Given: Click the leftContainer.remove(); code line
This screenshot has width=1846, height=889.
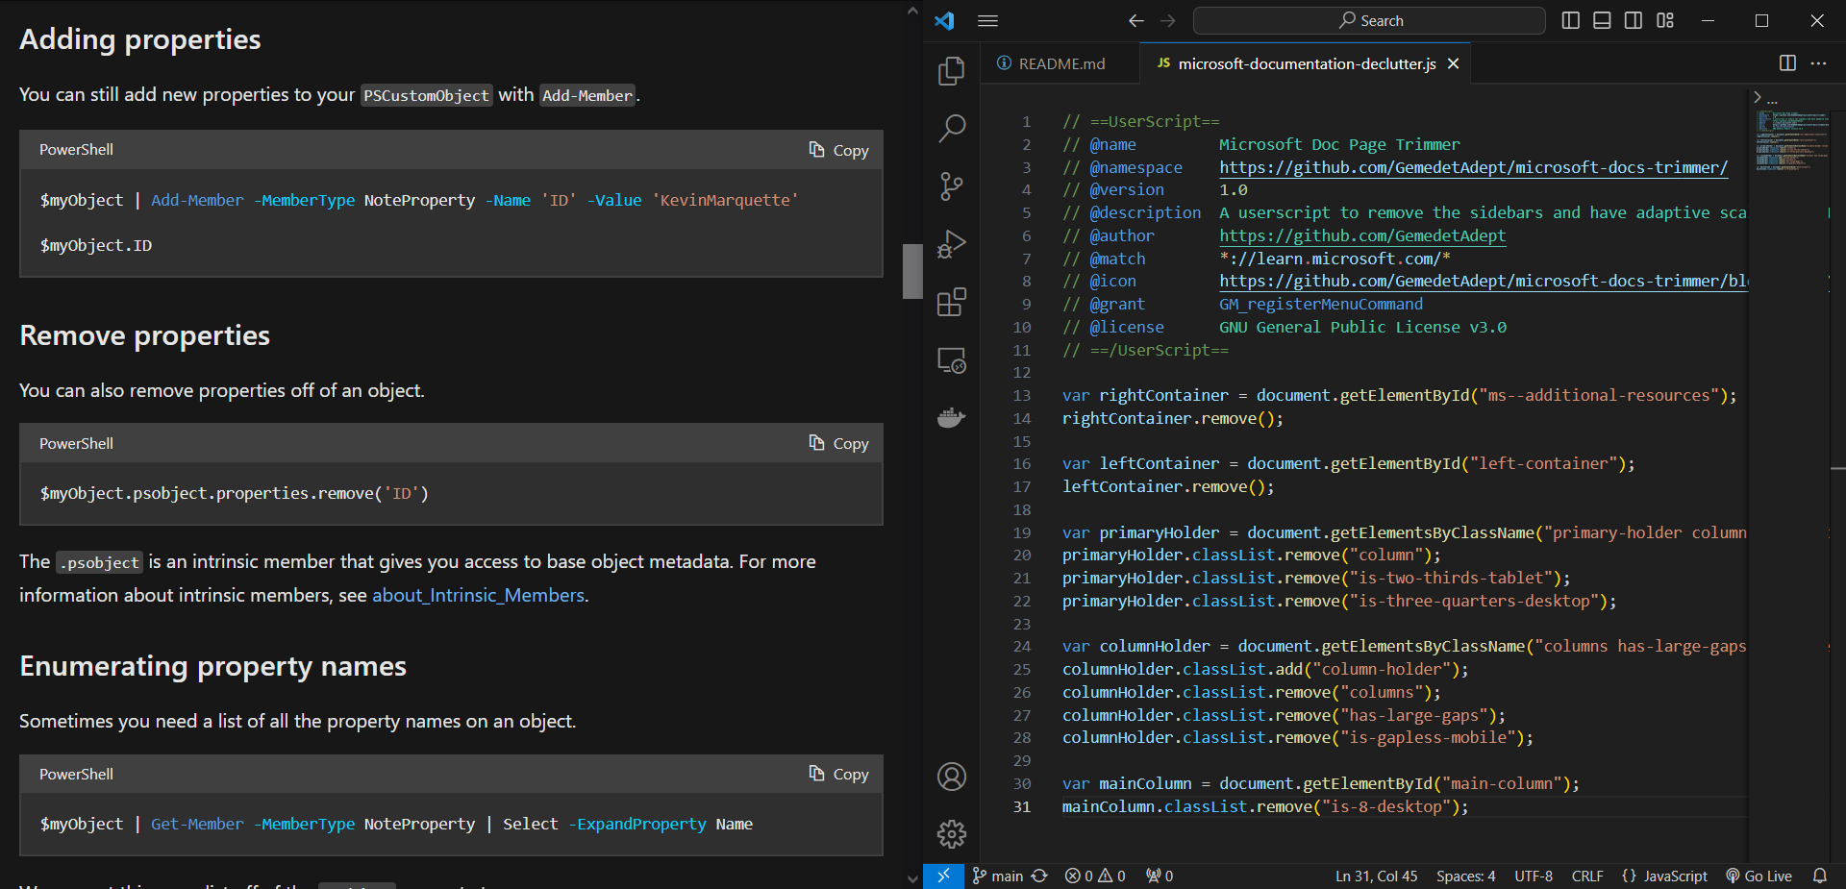Looking at the screenshot, I should [1167, 486].
